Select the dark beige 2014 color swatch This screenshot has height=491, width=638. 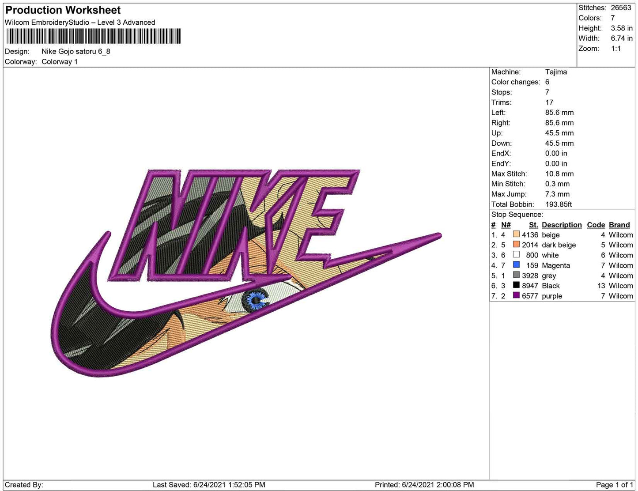click(x=516, y=245)
